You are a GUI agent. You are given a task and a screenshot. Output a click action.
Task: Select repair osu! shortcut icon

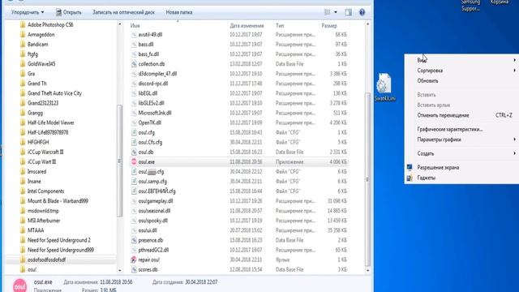[134, 260]
